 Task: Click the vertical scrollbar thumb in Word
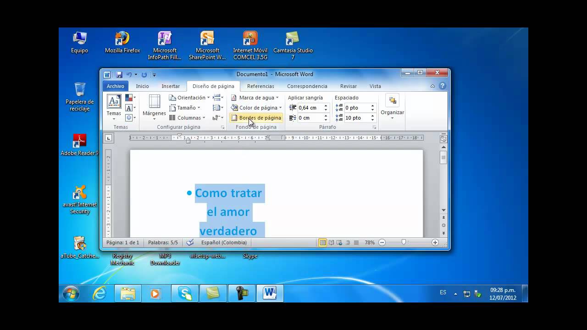pos(443,158)
